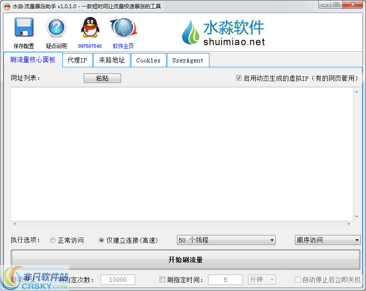The image size is (366, 291).
Task: Expand the 50 个线程 thread count dropdown
Action: [226, 240]
